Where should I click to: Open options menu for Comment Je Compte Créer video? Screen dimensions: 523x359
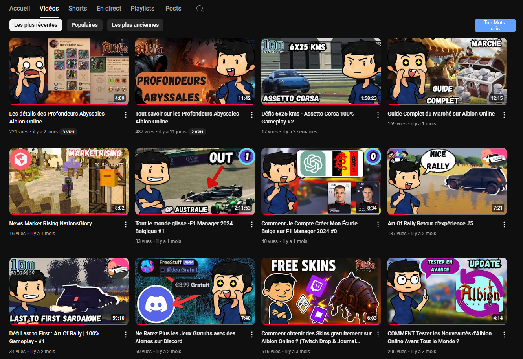point(378,225)
